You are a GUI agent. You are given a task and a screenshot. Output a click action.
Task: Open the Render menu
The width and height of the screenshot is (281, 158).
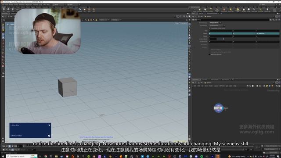click(x=11, y=5)
